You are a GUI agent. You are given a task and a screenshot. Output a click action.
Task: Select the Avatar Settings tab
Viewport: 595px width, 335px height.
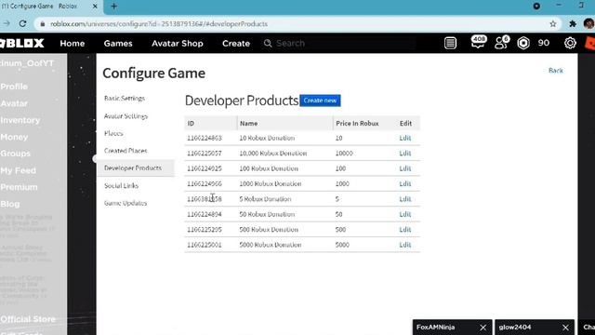point(126,116)
